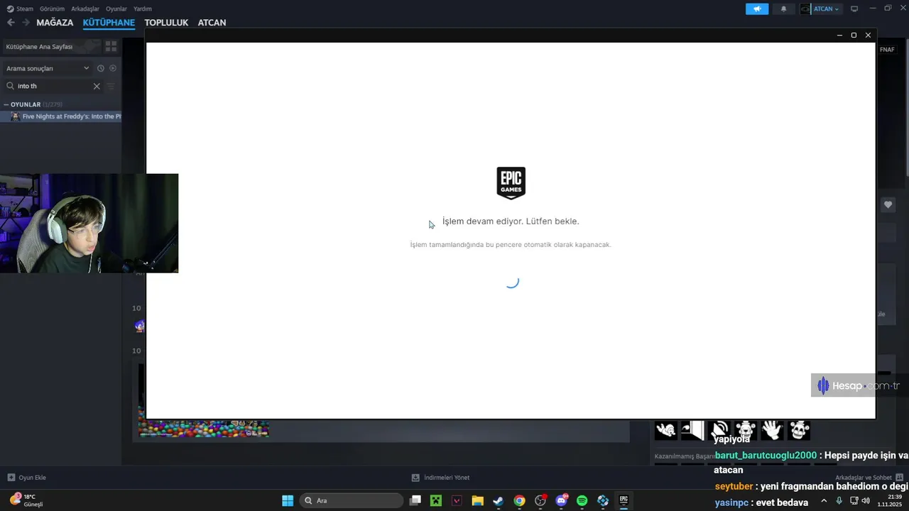Open Arkadaşlar ve Sohbet panel

coord(868,478)
